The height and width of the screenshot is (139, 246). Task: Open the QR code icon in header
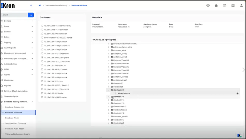tap(225, 5)
